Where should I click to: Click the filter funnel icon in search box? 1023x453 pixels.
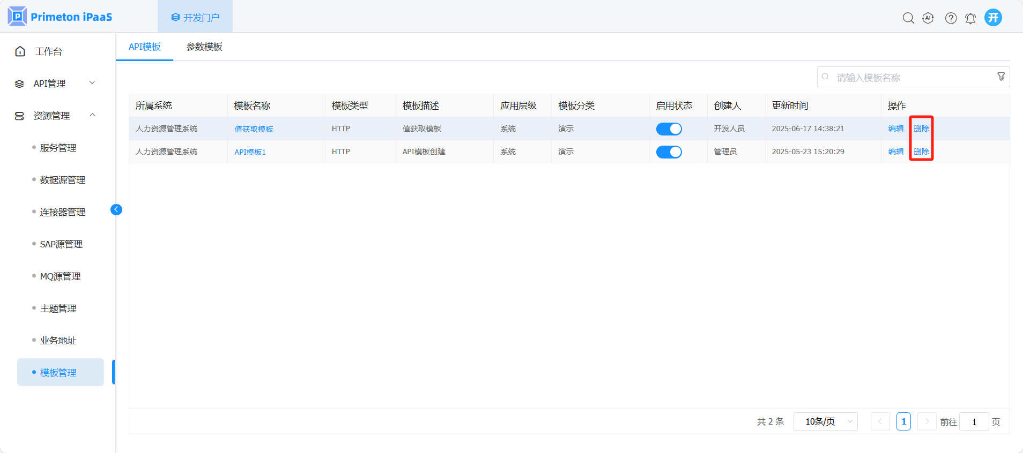1001,77
